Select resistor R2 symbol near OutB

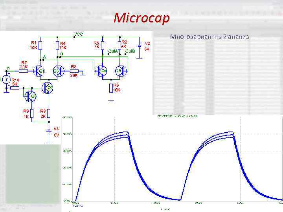click(x=119, y=46)
